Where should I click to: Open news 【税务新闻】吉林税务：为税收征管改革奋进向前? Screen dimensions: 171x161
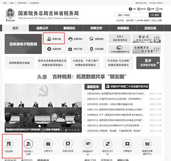click(110, 104)
